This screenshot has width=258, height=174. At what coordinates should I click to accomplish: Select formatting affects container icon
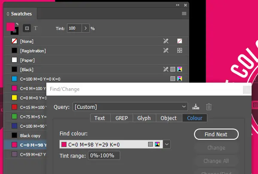point(27,28)
